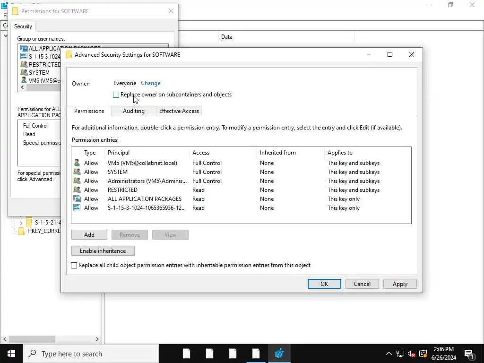The image size is (484, 363).
Task: Click the SYSTEM group icon in permission entries
Action: click(x=77, y=172)
